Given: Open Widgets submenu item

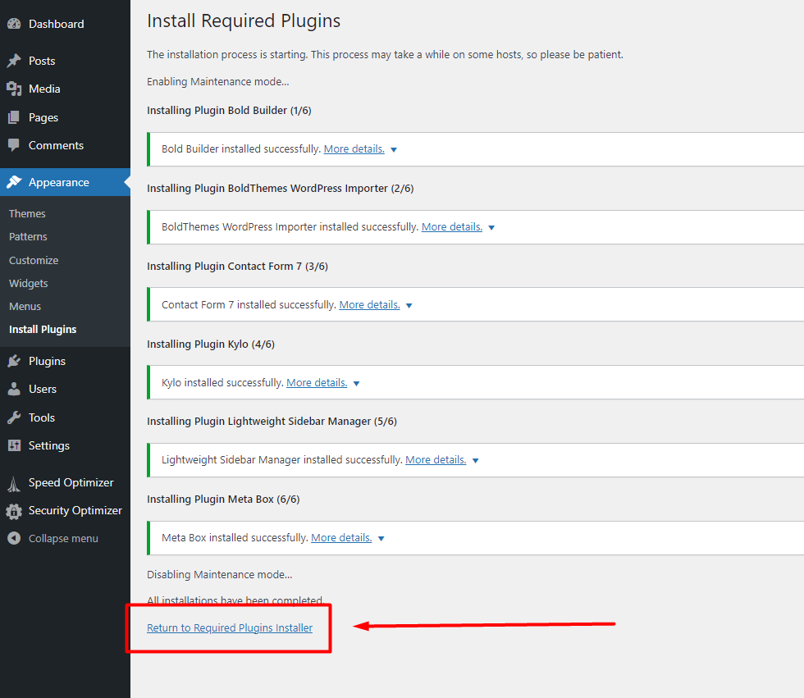Looking at the screenshot, I should 29,284.
